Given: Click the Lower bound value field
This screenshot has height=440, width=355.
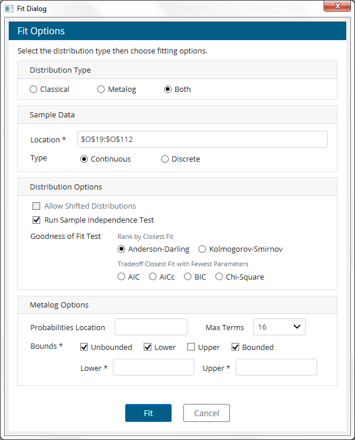Looking at the screenshot, I should click(x=153, y=367).
